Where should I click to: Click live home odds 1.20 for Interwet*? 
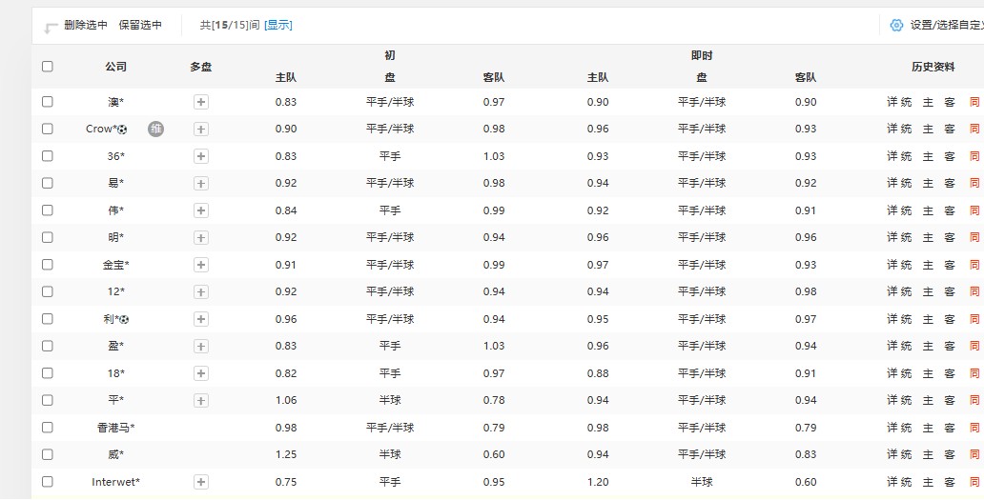coord(598,482)
